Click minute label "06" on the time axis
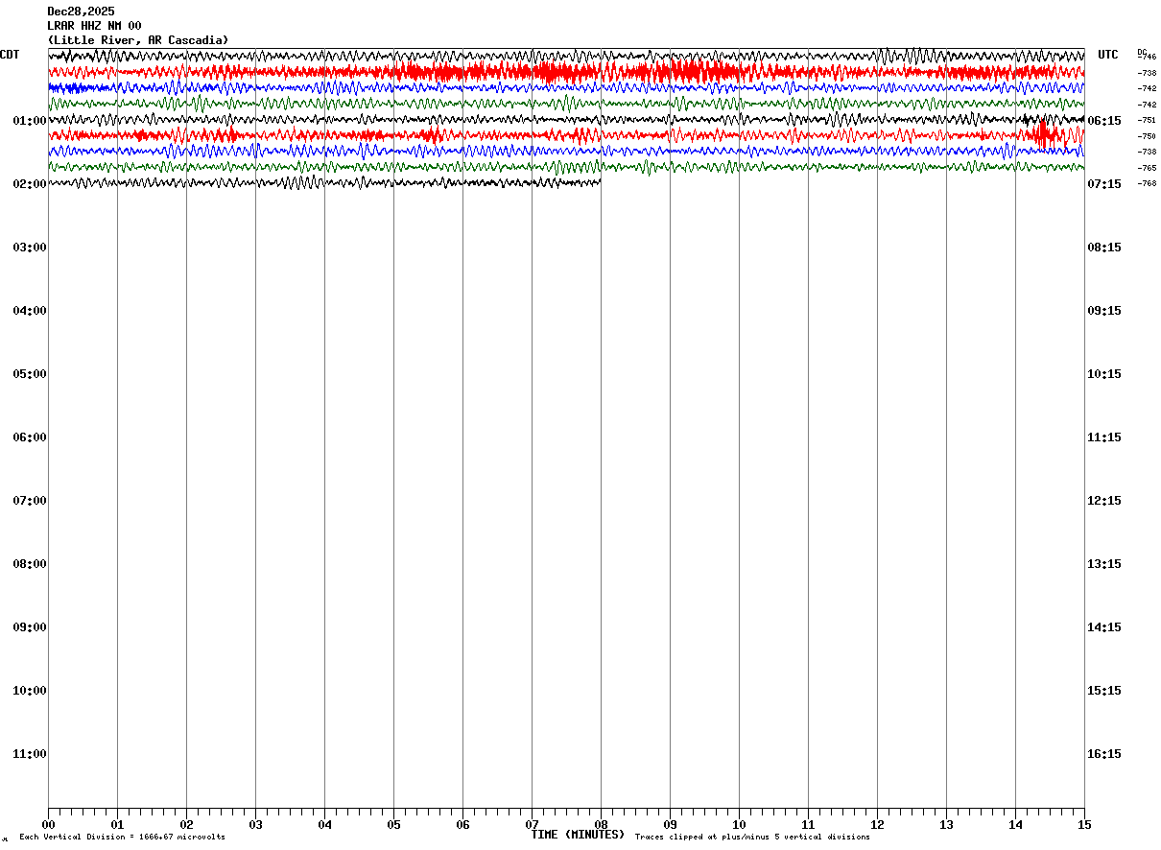Image resolution: width=1161 pixels, height=850 pixels. [462, 824]
